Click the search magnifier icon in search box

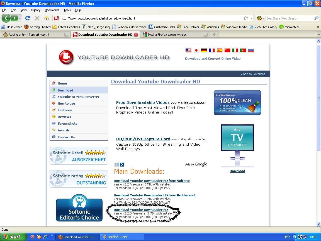316,18
